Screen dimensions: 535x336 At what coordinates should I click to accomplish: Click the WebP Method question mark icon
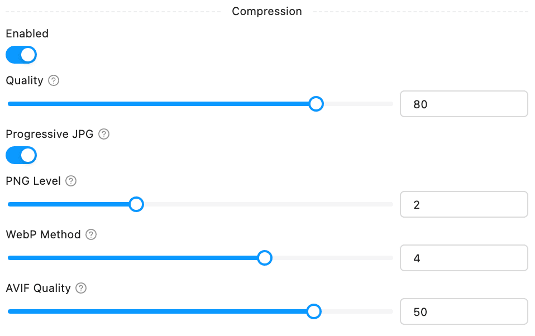click(91, 234)
